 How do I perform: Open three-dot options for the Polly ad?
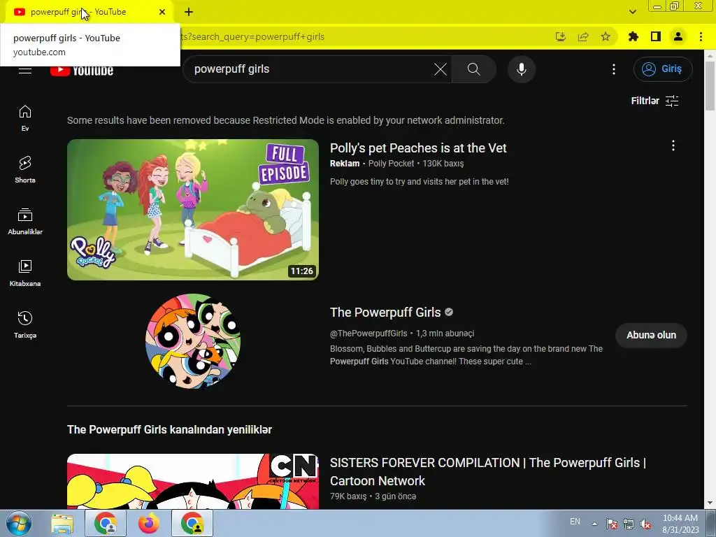[673, 145]
